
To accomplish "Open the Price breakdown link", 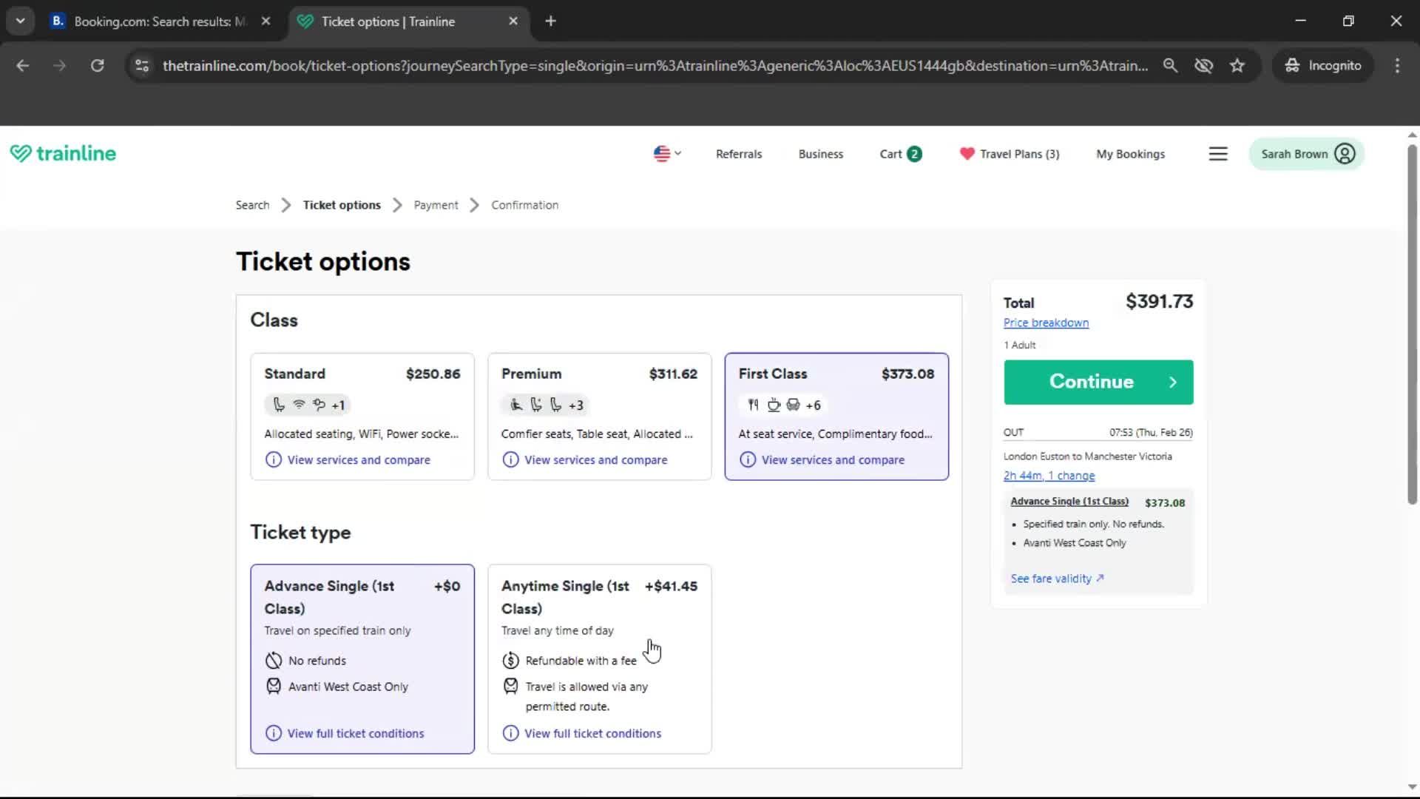I will coord(1046,323).
